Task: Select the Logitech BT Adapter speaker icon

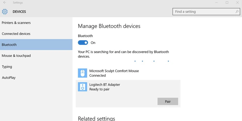Action: pyautogui.click(x=83, y=87)
